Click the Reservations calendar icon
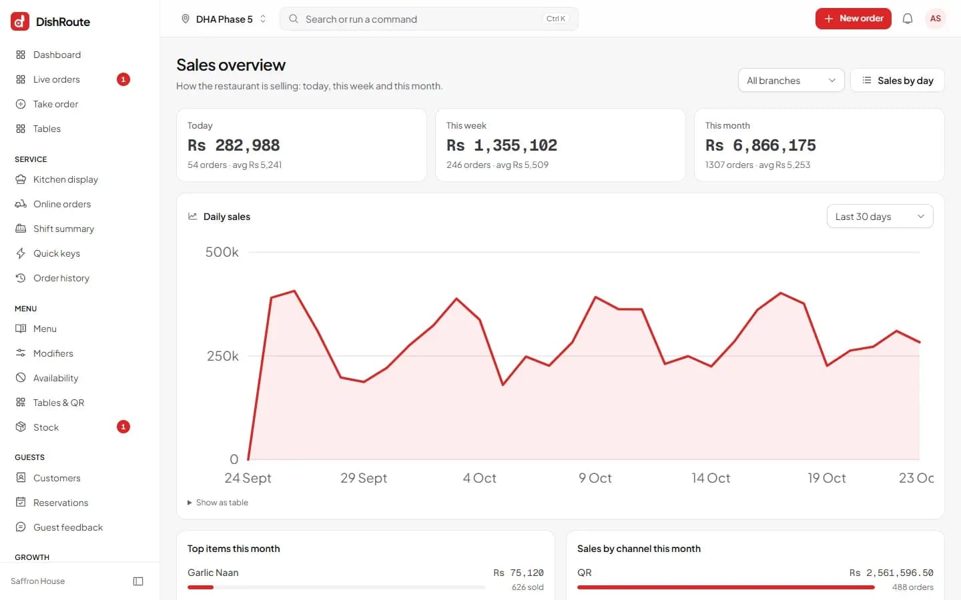This screenshot has height=600, width=961. pos(21,503)
